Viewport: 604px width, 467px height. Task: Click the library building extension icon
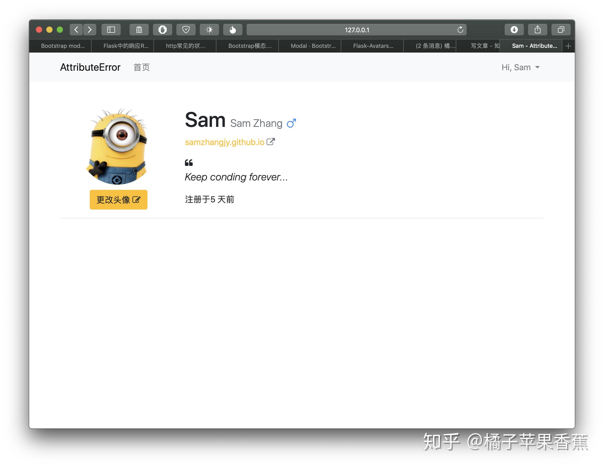(139, 30)
